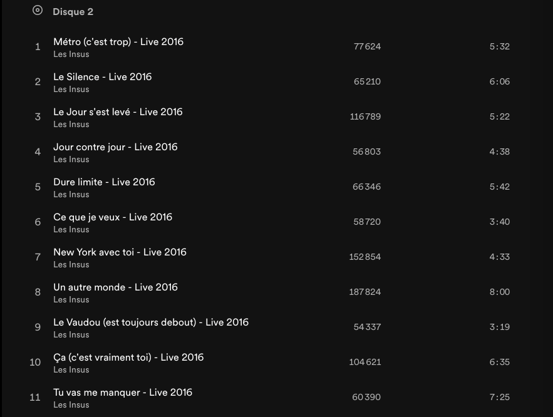The width and height of the screenshot is (553, 417).
Task: Click track number 7 in the list
Action: coord(38,257)
